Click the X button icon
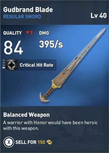109x153 pixels. [9, 142]
